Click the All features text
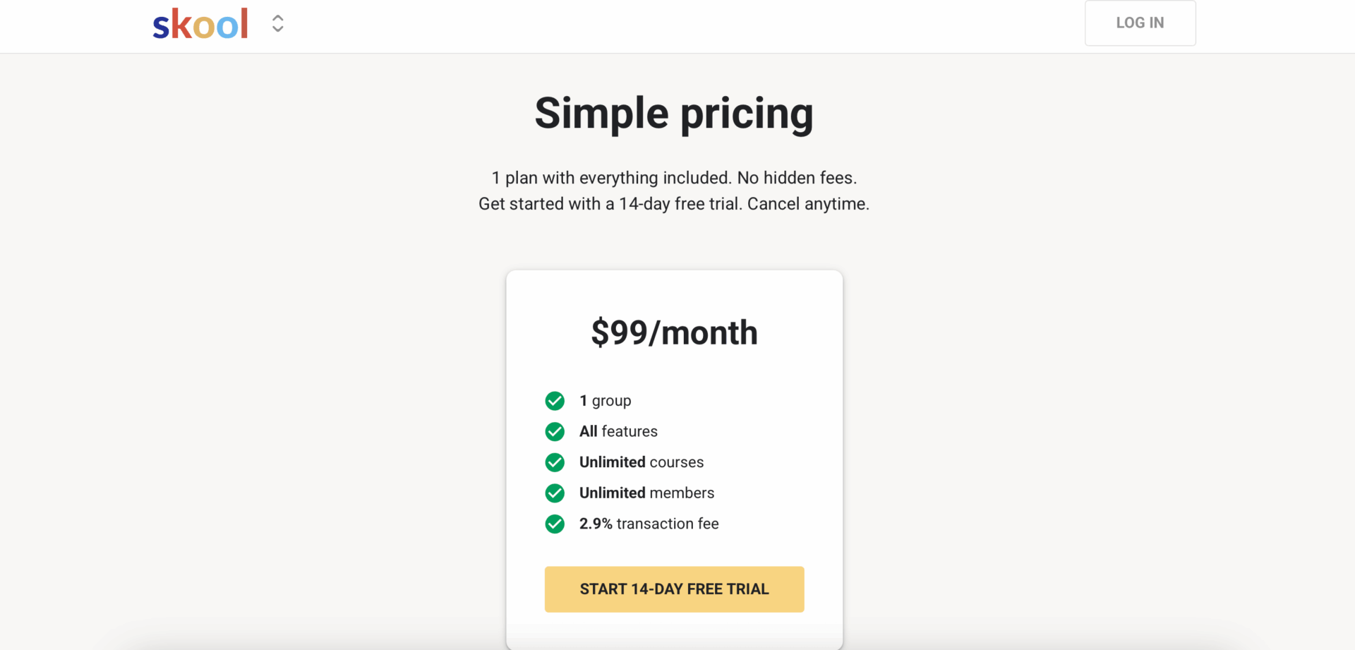Screen dimensions: 1355x650 tap(618, 431)
